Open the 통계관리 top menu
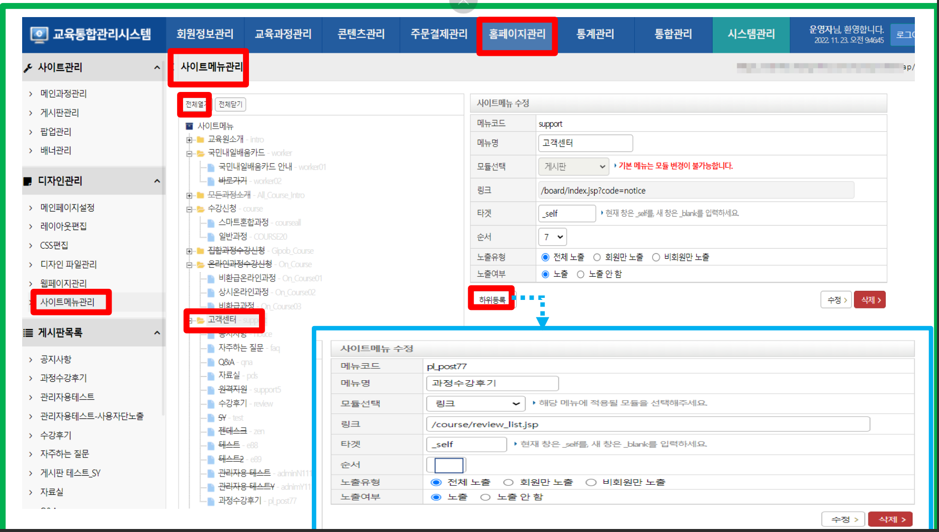This screenshot has width=939, height=532. pos(595,34)
